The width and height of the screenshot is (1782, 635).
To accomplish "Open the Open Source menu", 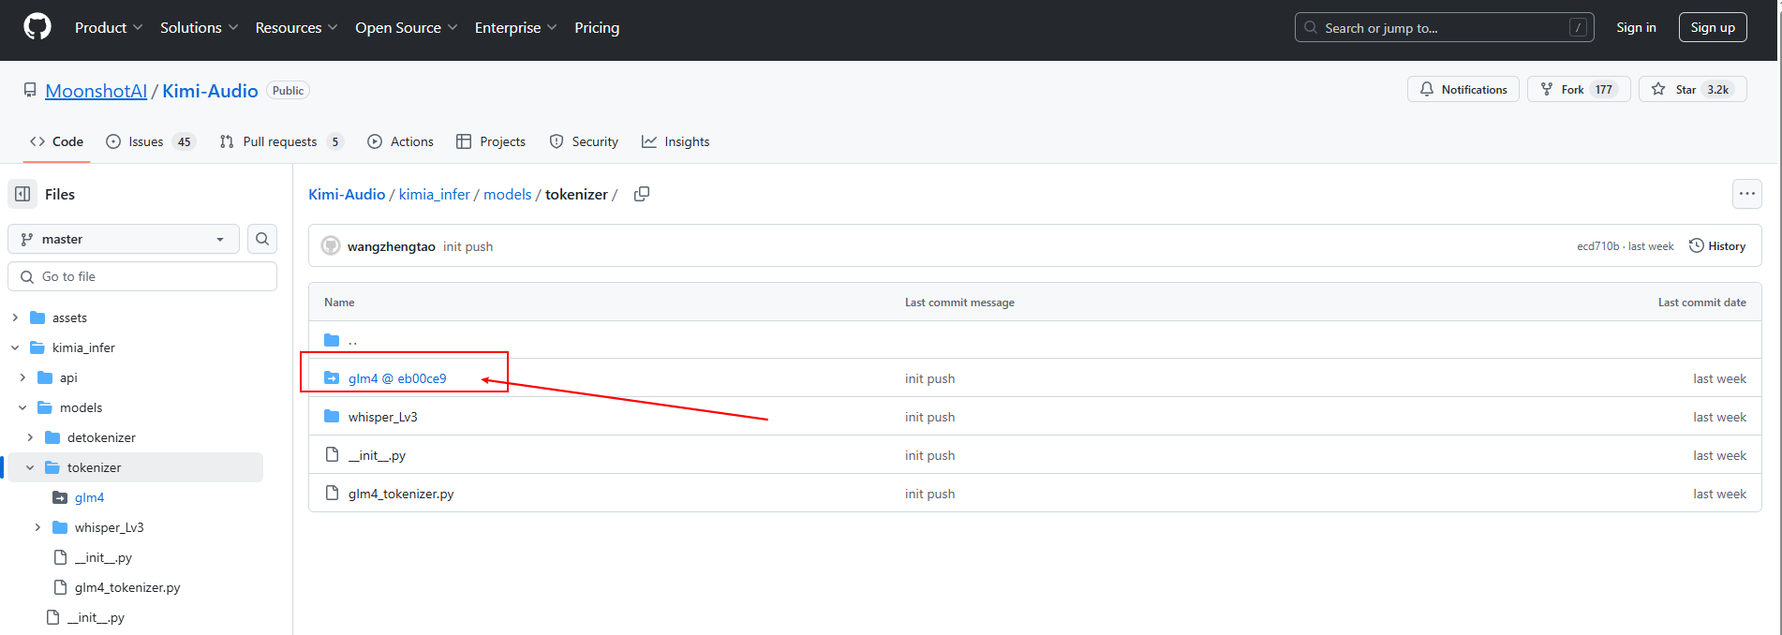I will coord(406,28).
